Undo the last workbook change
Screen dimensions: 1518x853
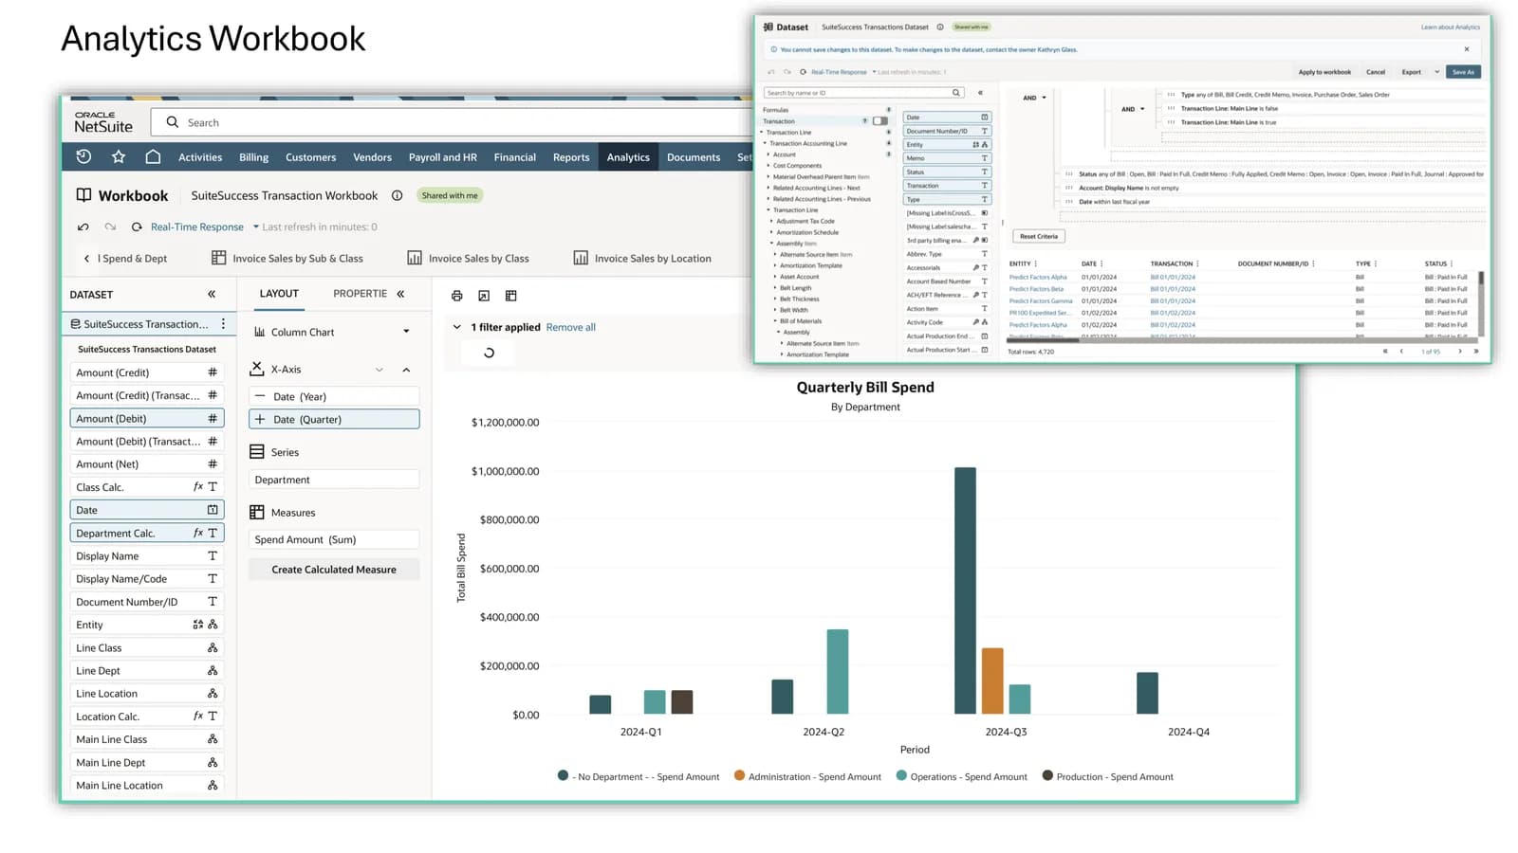(83, 227)
